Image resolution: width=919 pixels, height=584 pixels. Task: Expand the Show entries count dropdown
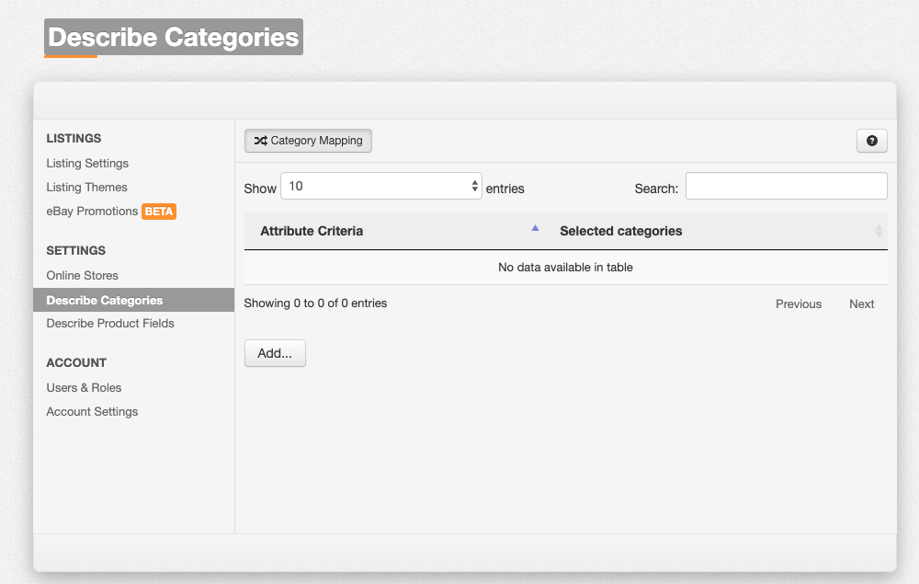380,186
